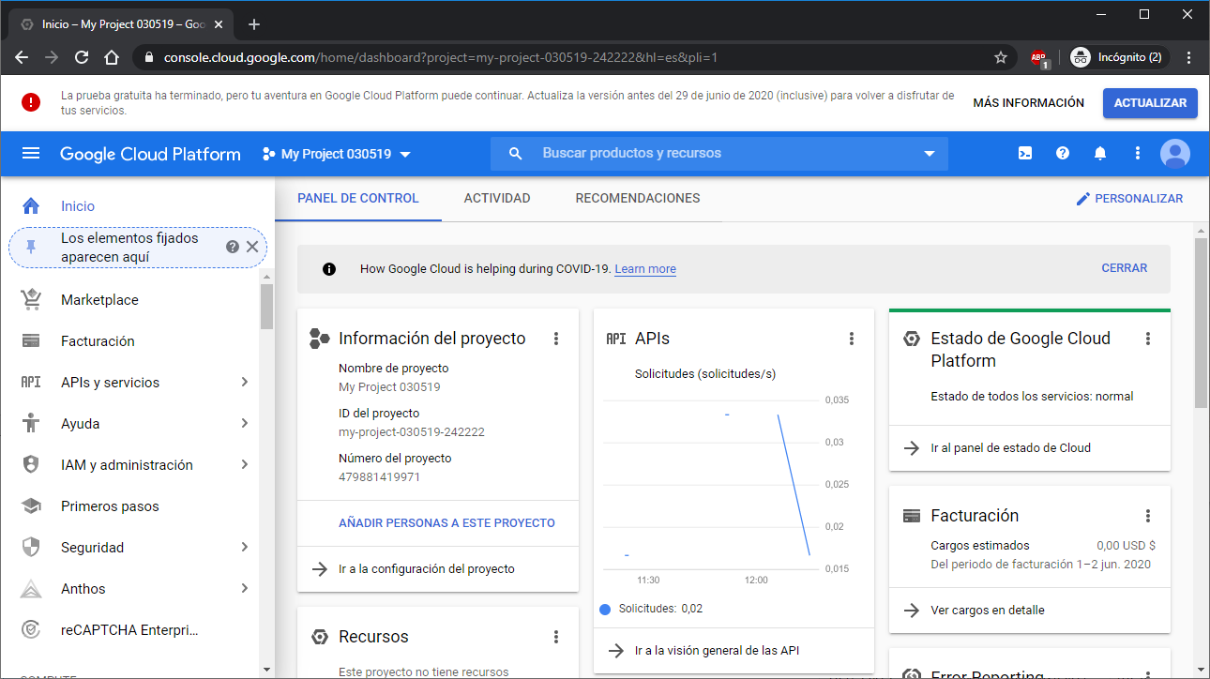Open the notifications bell
Viewport: 1210px width, 679px height.
[x=1100, y=154]
